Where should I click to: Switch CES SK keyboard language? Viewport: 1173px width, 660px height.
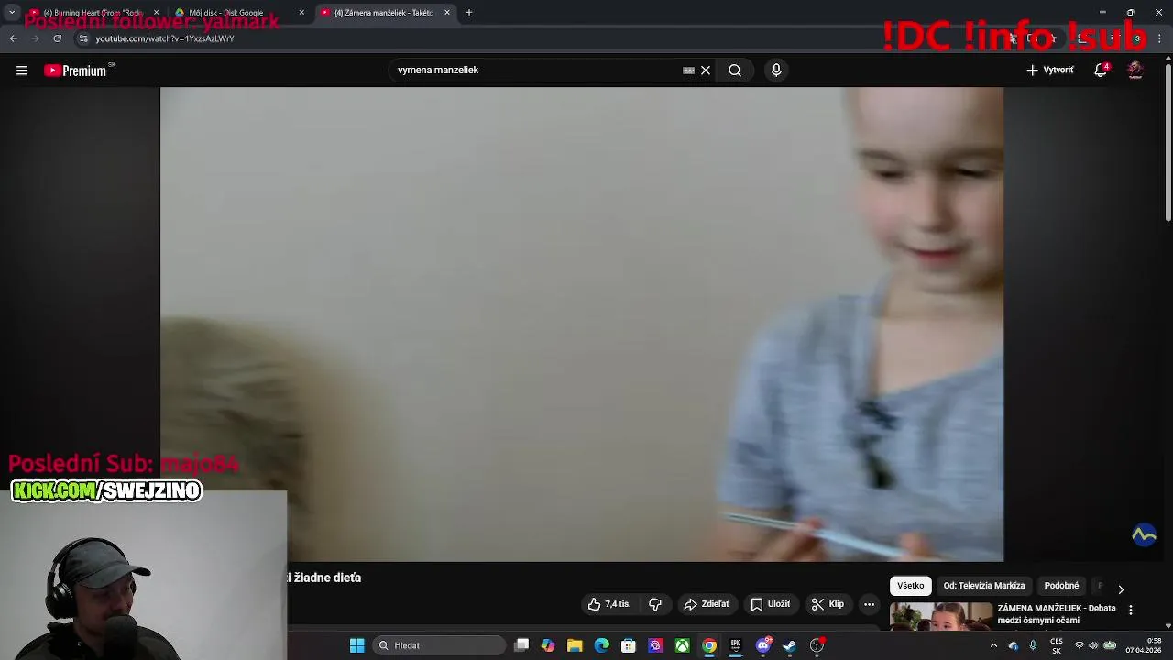pyautogui.click(x=1057, y=645)
